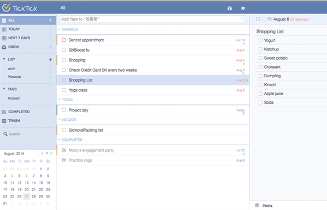Click the Search field in the sidebar

tap(15, 134)
